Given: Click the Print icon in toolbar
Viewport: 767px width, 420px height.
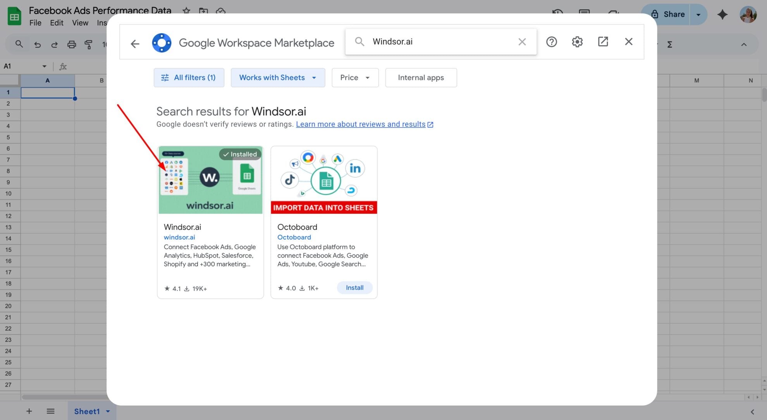Looking at the screenshot, I should (71, 44).
